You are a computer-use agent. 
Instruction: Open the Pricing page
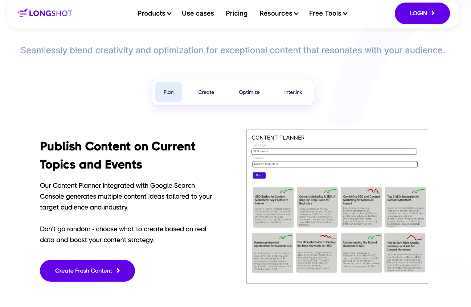click(x=237, y=13)
